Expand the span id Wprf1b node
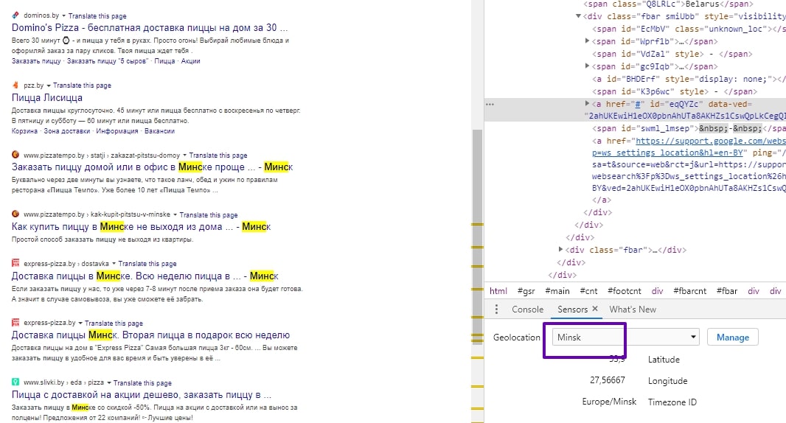Image resolution: width=786 pixels, height=423 pixels. tap(587, 41)
